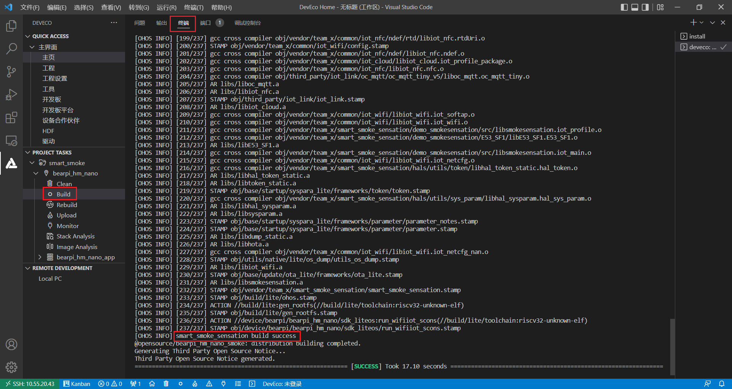Click the feedback person icon in status bar
732x389 pixels.
pyautogui.click(x=707, y=384)
